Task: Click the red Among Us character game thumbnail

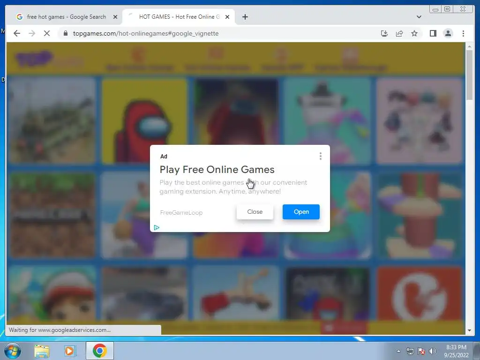Action: 144,121
